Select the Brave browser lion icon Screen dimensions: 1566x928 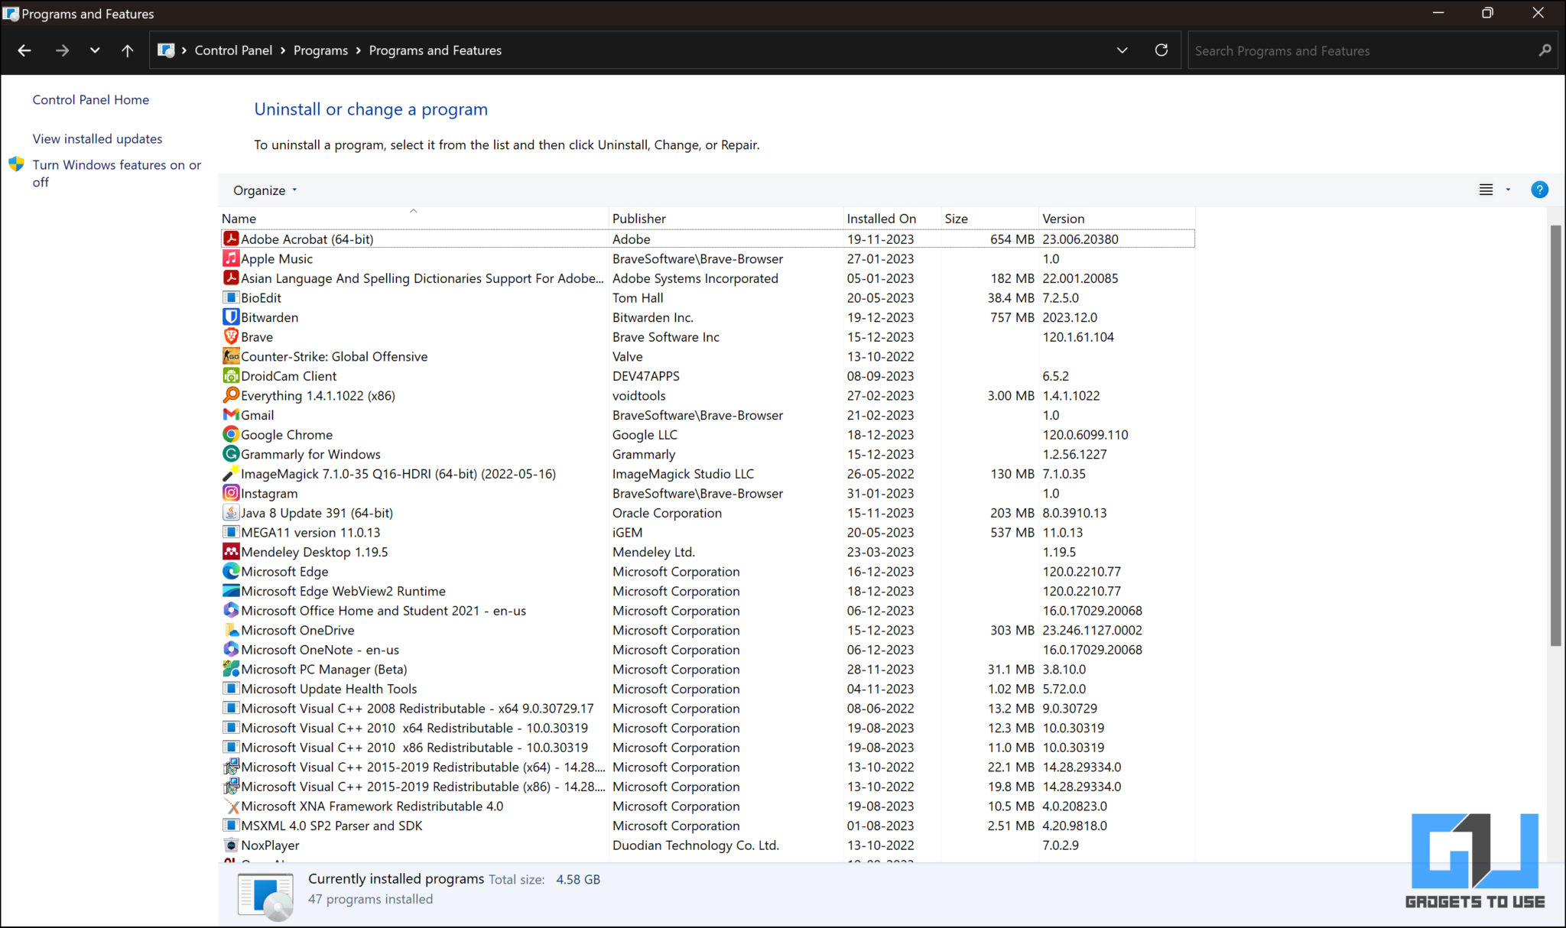click(x=232, y=336)
